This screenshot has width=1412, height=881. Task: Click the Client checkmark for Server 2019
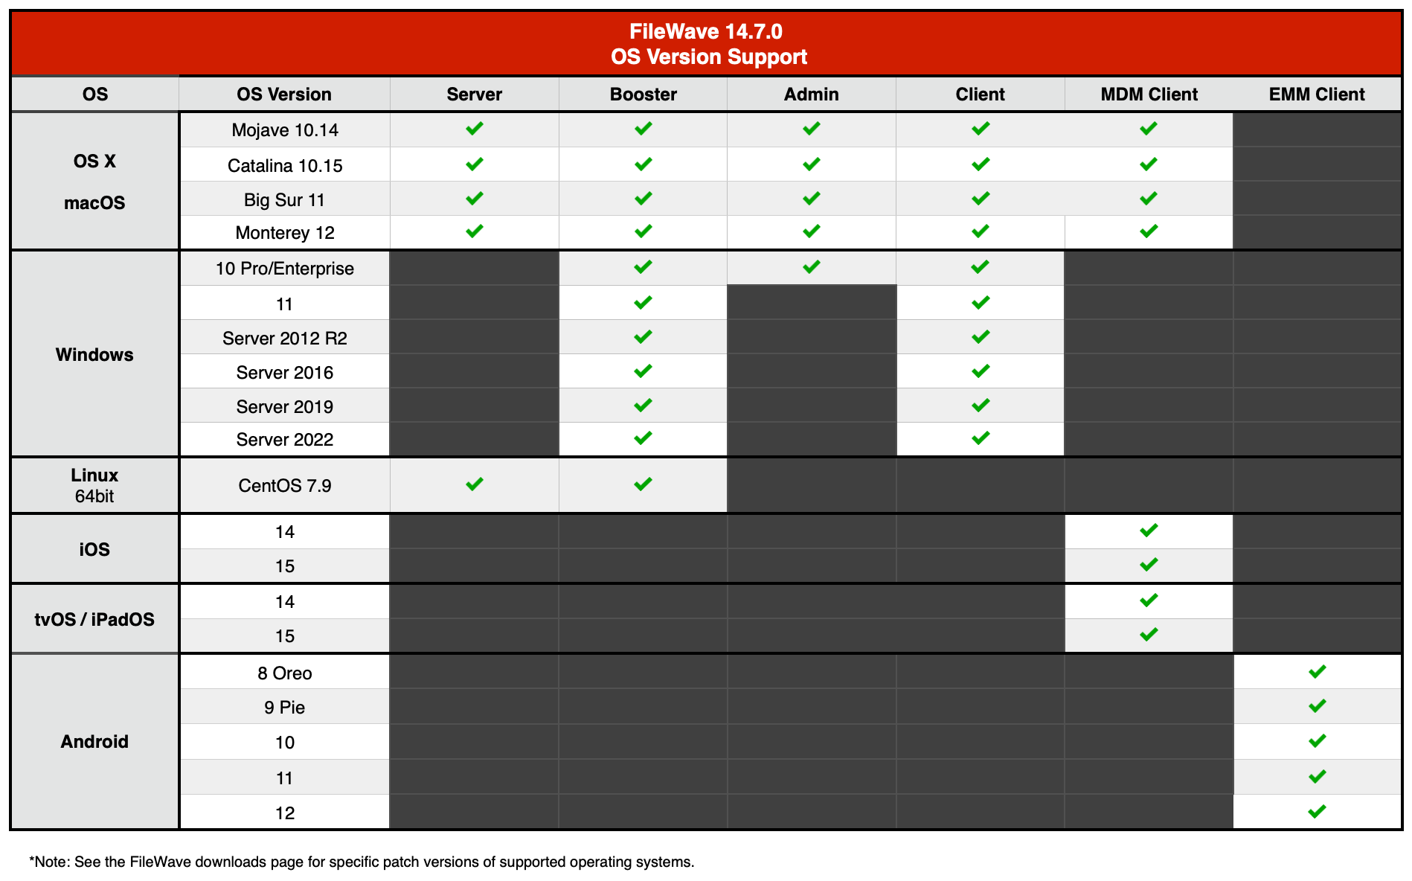click(981, 406)
